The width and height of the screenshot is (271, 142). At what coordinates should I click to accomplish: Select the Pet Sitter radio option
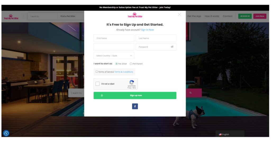tap(116, 64)
